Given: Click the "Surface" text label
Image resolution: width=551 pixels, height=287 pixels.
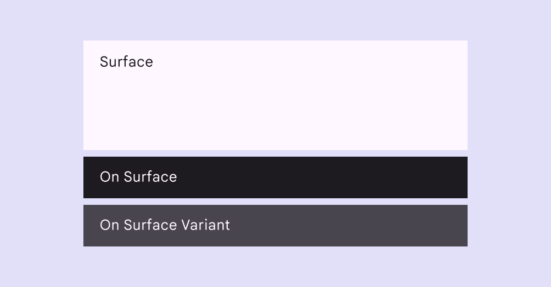Looking at the screenshot, I should (x=126, y=62).
